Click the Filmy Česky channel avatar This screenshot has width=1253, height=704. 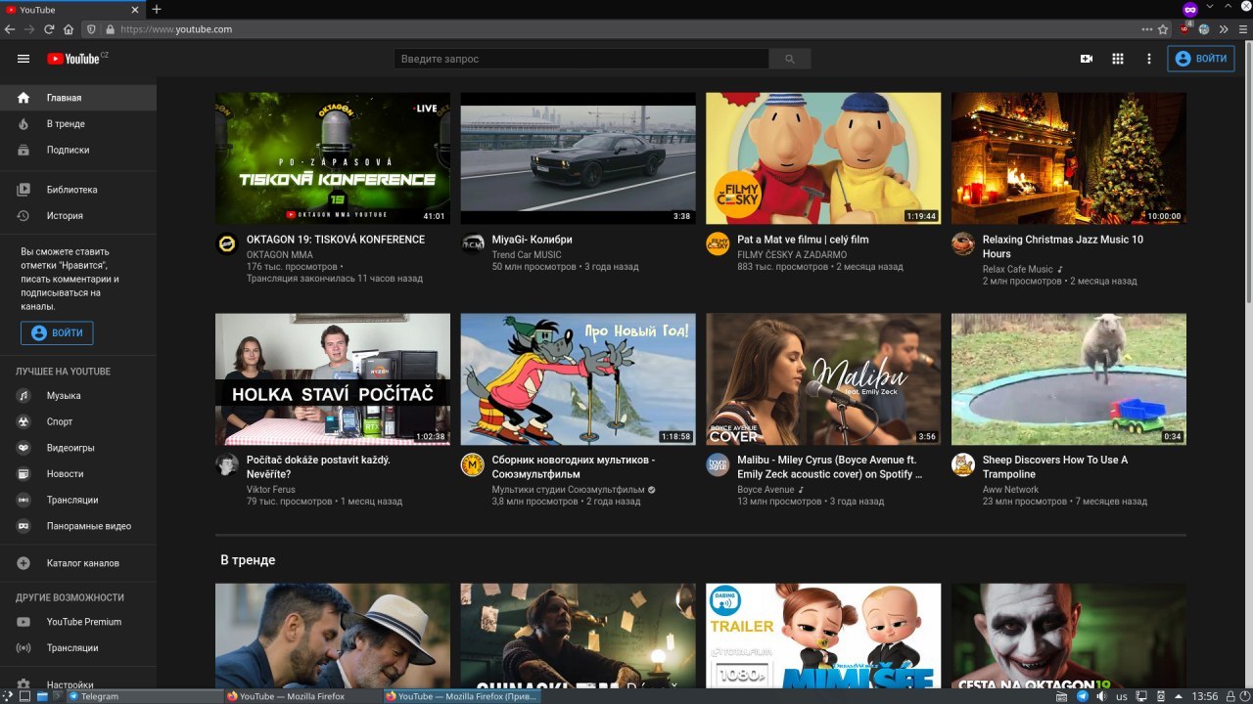coord(718,244)
